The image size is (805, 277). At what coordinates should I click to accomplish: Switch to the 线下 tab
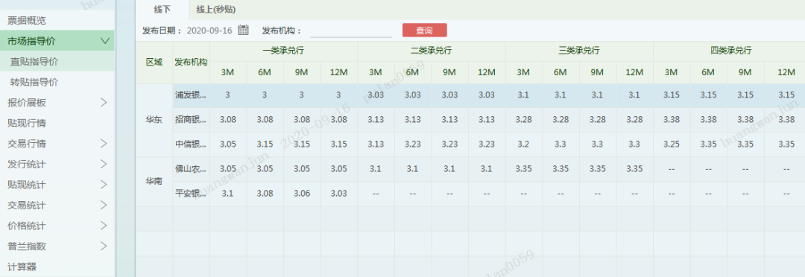click(162, 10)
